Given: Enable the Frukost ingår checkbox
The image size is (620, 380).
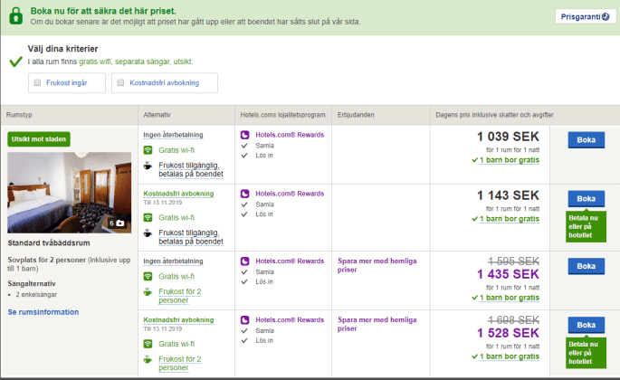Looking at the screenshot, I should [37, 83].
